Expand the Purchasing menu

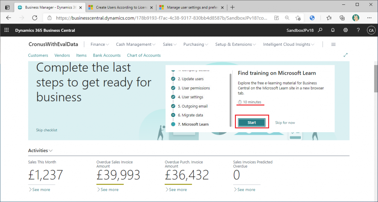pyautogui.click(x=196, y=44)
